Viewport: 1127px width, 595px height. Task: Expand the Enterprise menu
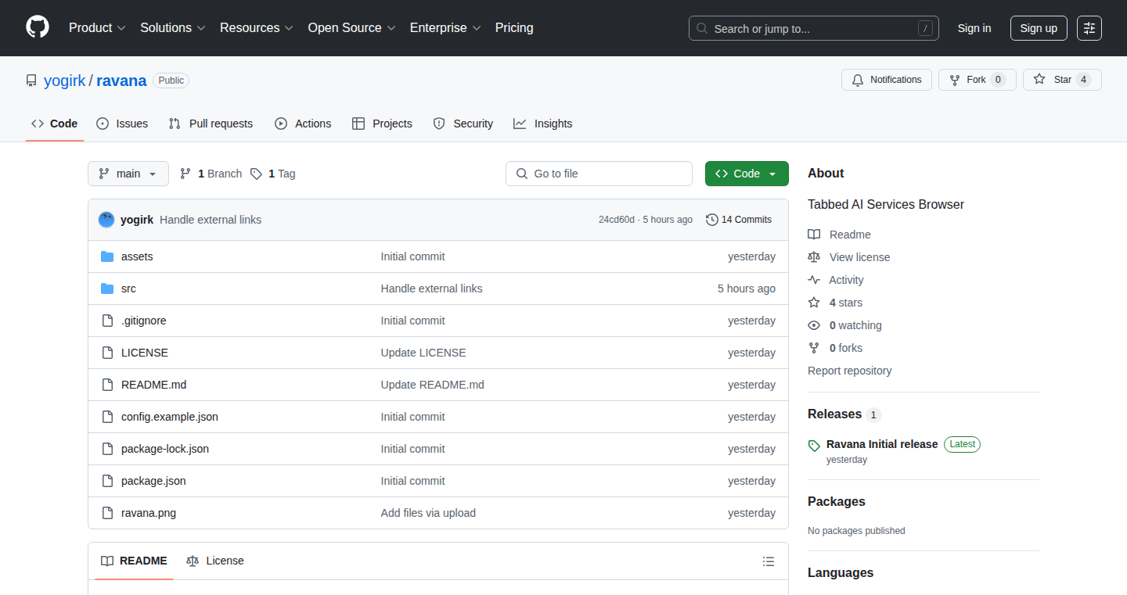pos(446,28)
